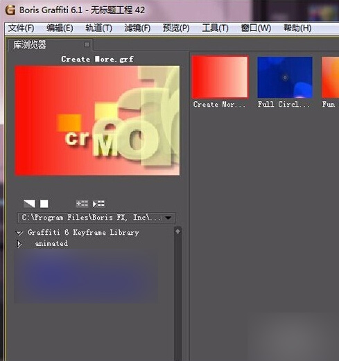Click the stop preview square icon
339x361 pixels.
pos(44,204)
